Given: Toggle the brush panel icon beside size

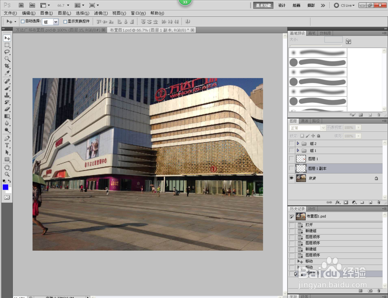Looking at the screenshot, I should point(348,41).
